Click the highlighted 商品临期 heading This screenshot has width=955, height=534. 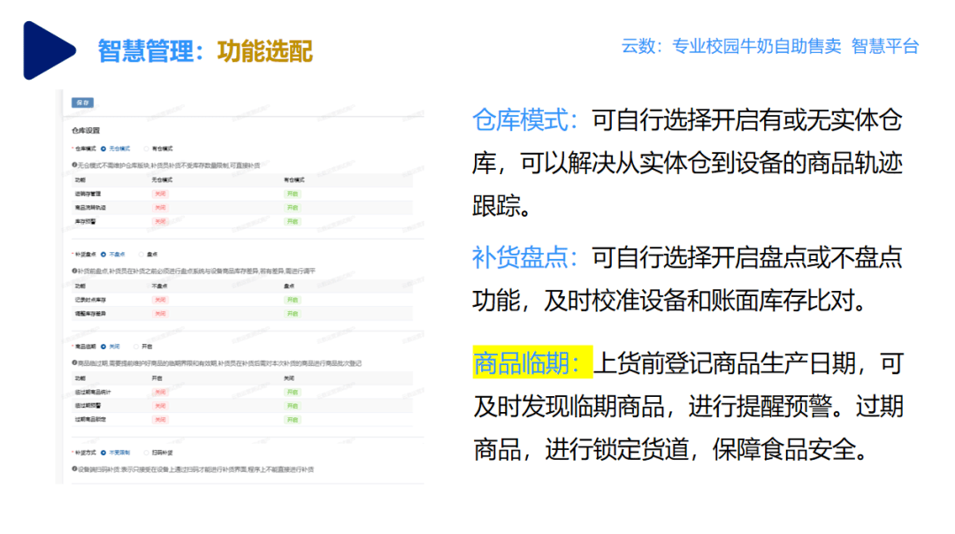point(531,362)
